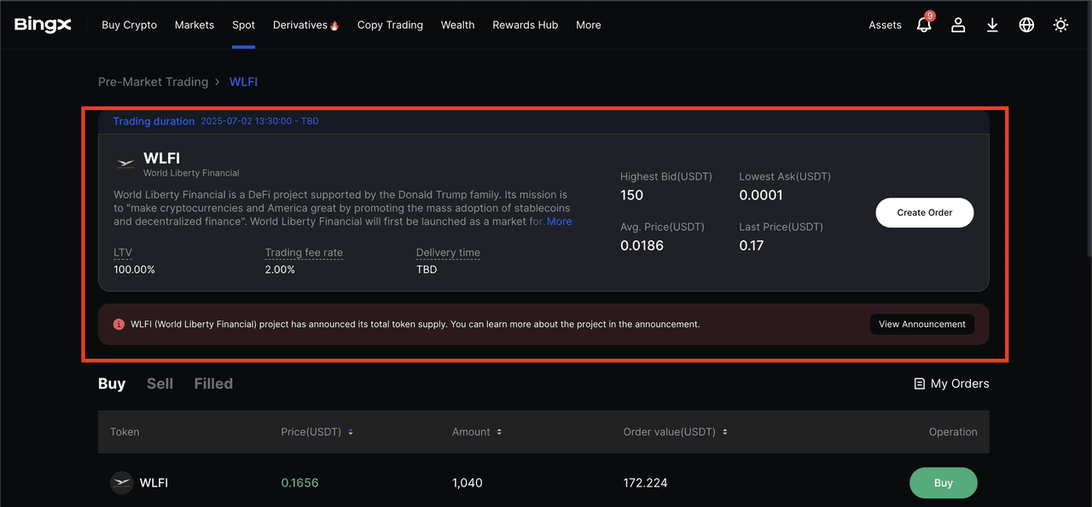Expand the More menu
The width and height of the screenshot is (1092, 507).
[588, 25]
